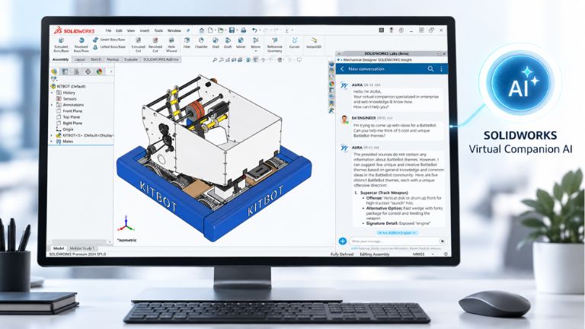Open the File menu
Viewport: 585px width, 329px height.
pos(108,30)
